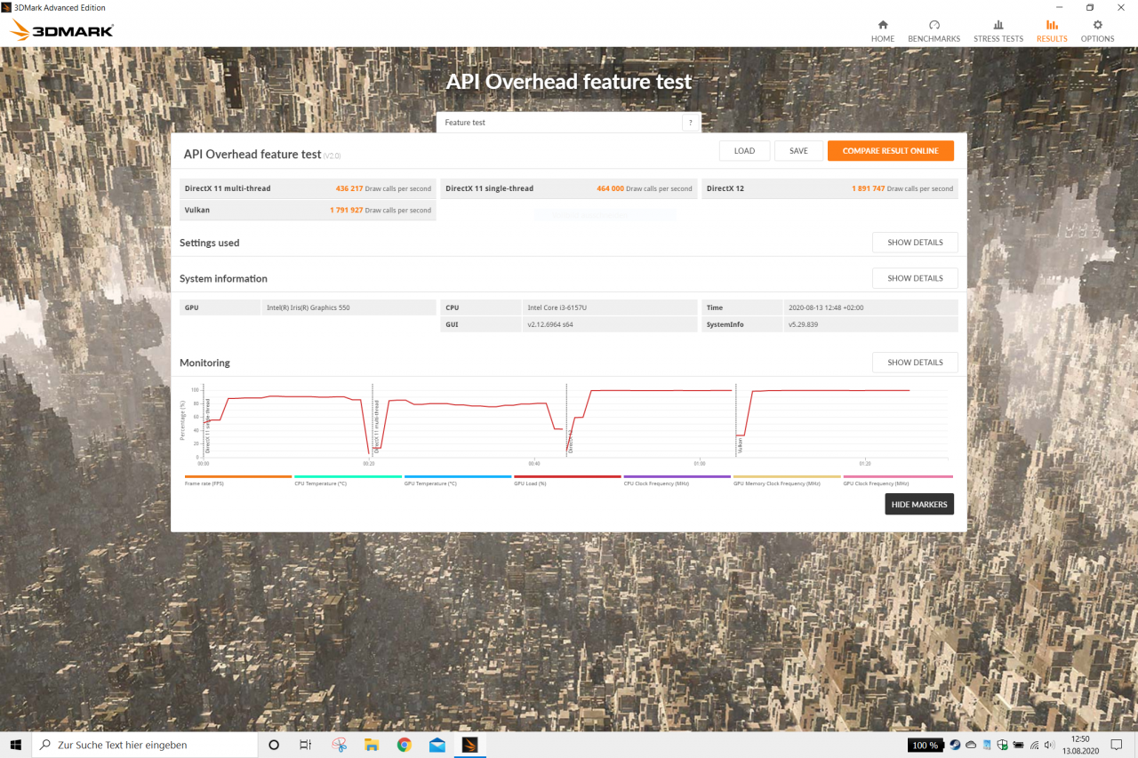Click the 3DMark taskbar icon

click(470, 745)
